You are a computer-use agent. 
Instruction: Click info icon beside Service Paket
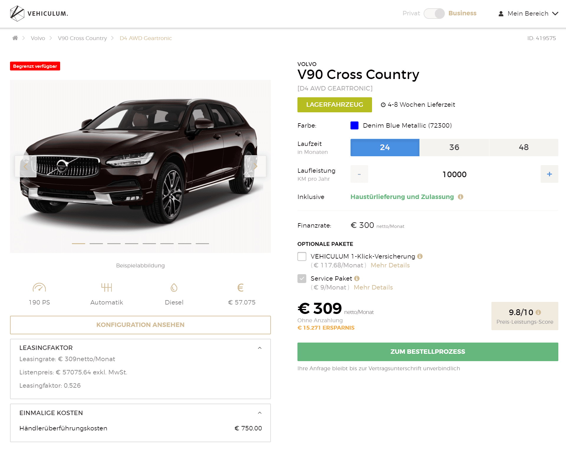357,278
